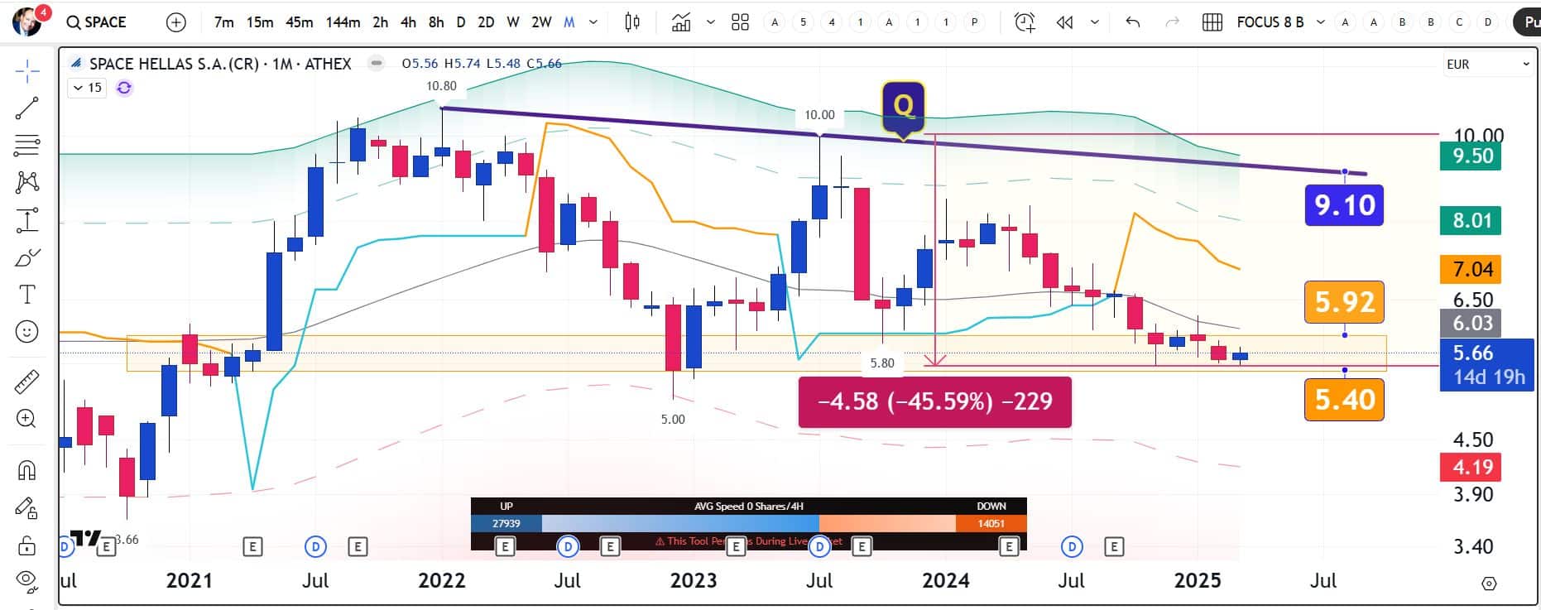Image resolution: width=1541 pixels, height=610 pixels.
Task: Create an alert with the alarm clock icon
Action: pos(1025,22)
